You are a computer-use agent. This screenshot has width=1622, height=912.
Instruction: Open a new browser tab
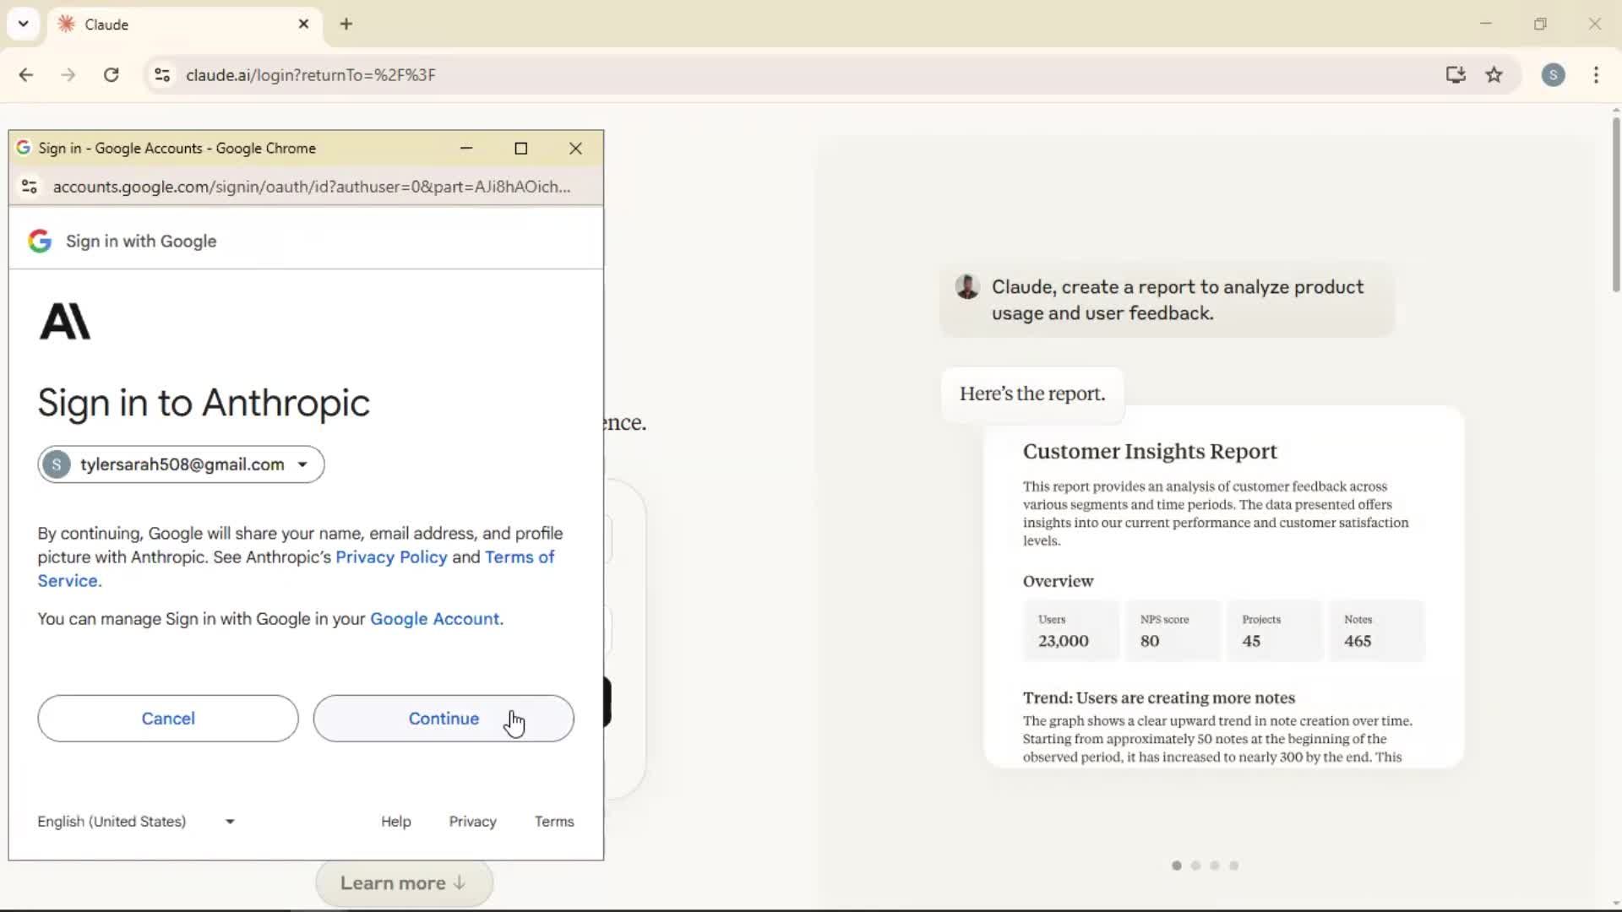tap(346, 24)
